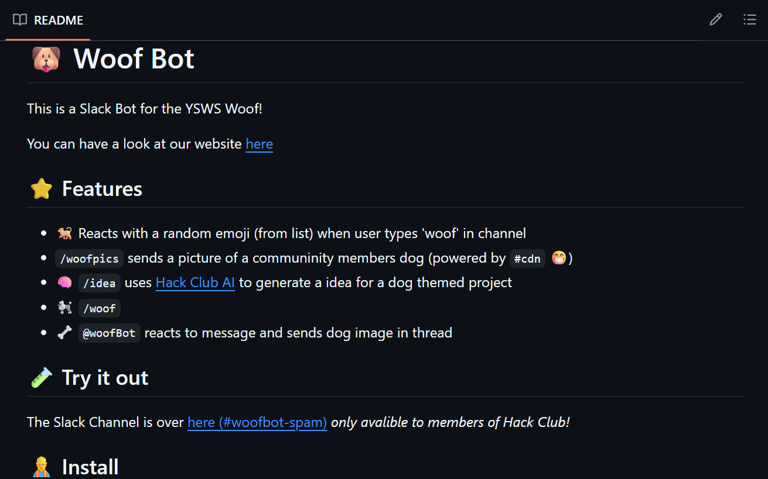
Task: Click the /woofpics code label
Action: coord(90,259)
